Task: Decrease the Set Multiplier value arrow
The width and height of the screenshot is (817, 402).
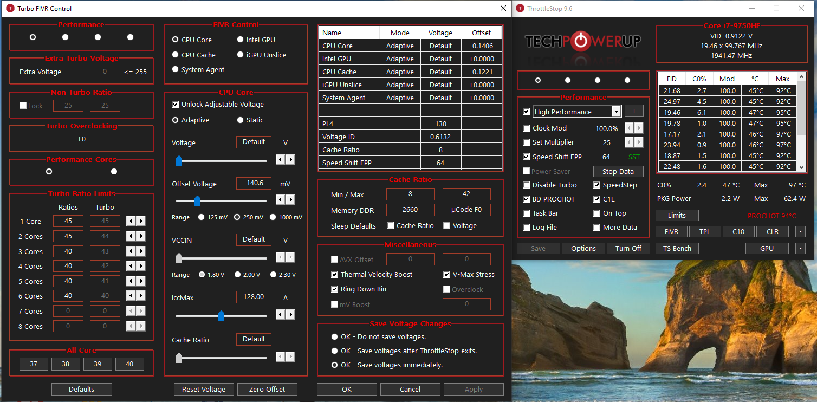Action: pyautogui.click(x=629, y=142)
